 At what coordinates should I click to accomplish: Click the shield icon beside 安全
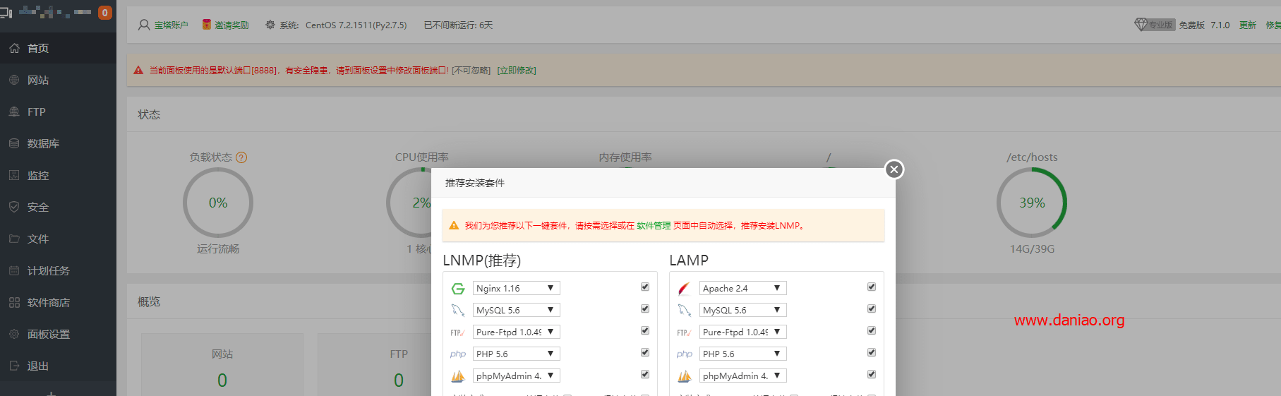pos(14,207)
